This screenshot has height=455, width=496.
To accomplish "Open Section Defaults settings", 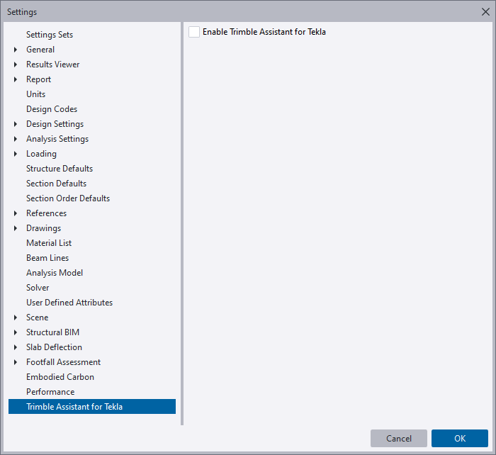I will [x=56, y=184].
